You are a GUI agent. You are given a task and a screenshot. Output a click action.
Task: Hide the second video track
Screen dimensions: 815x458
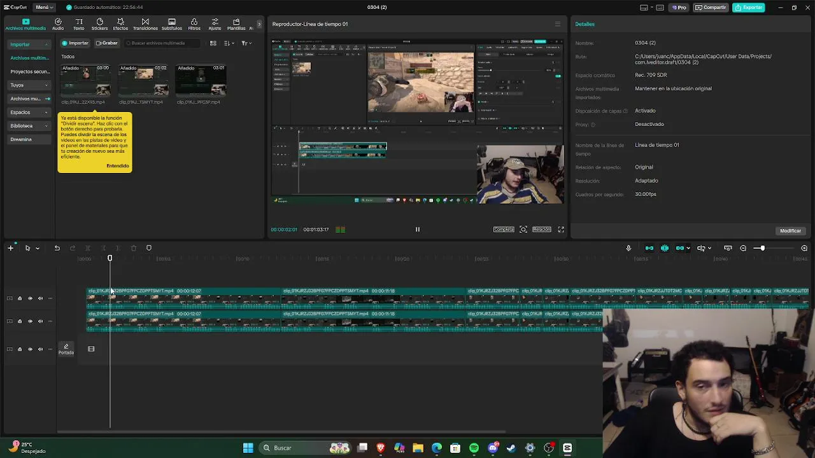pos(30,321)
